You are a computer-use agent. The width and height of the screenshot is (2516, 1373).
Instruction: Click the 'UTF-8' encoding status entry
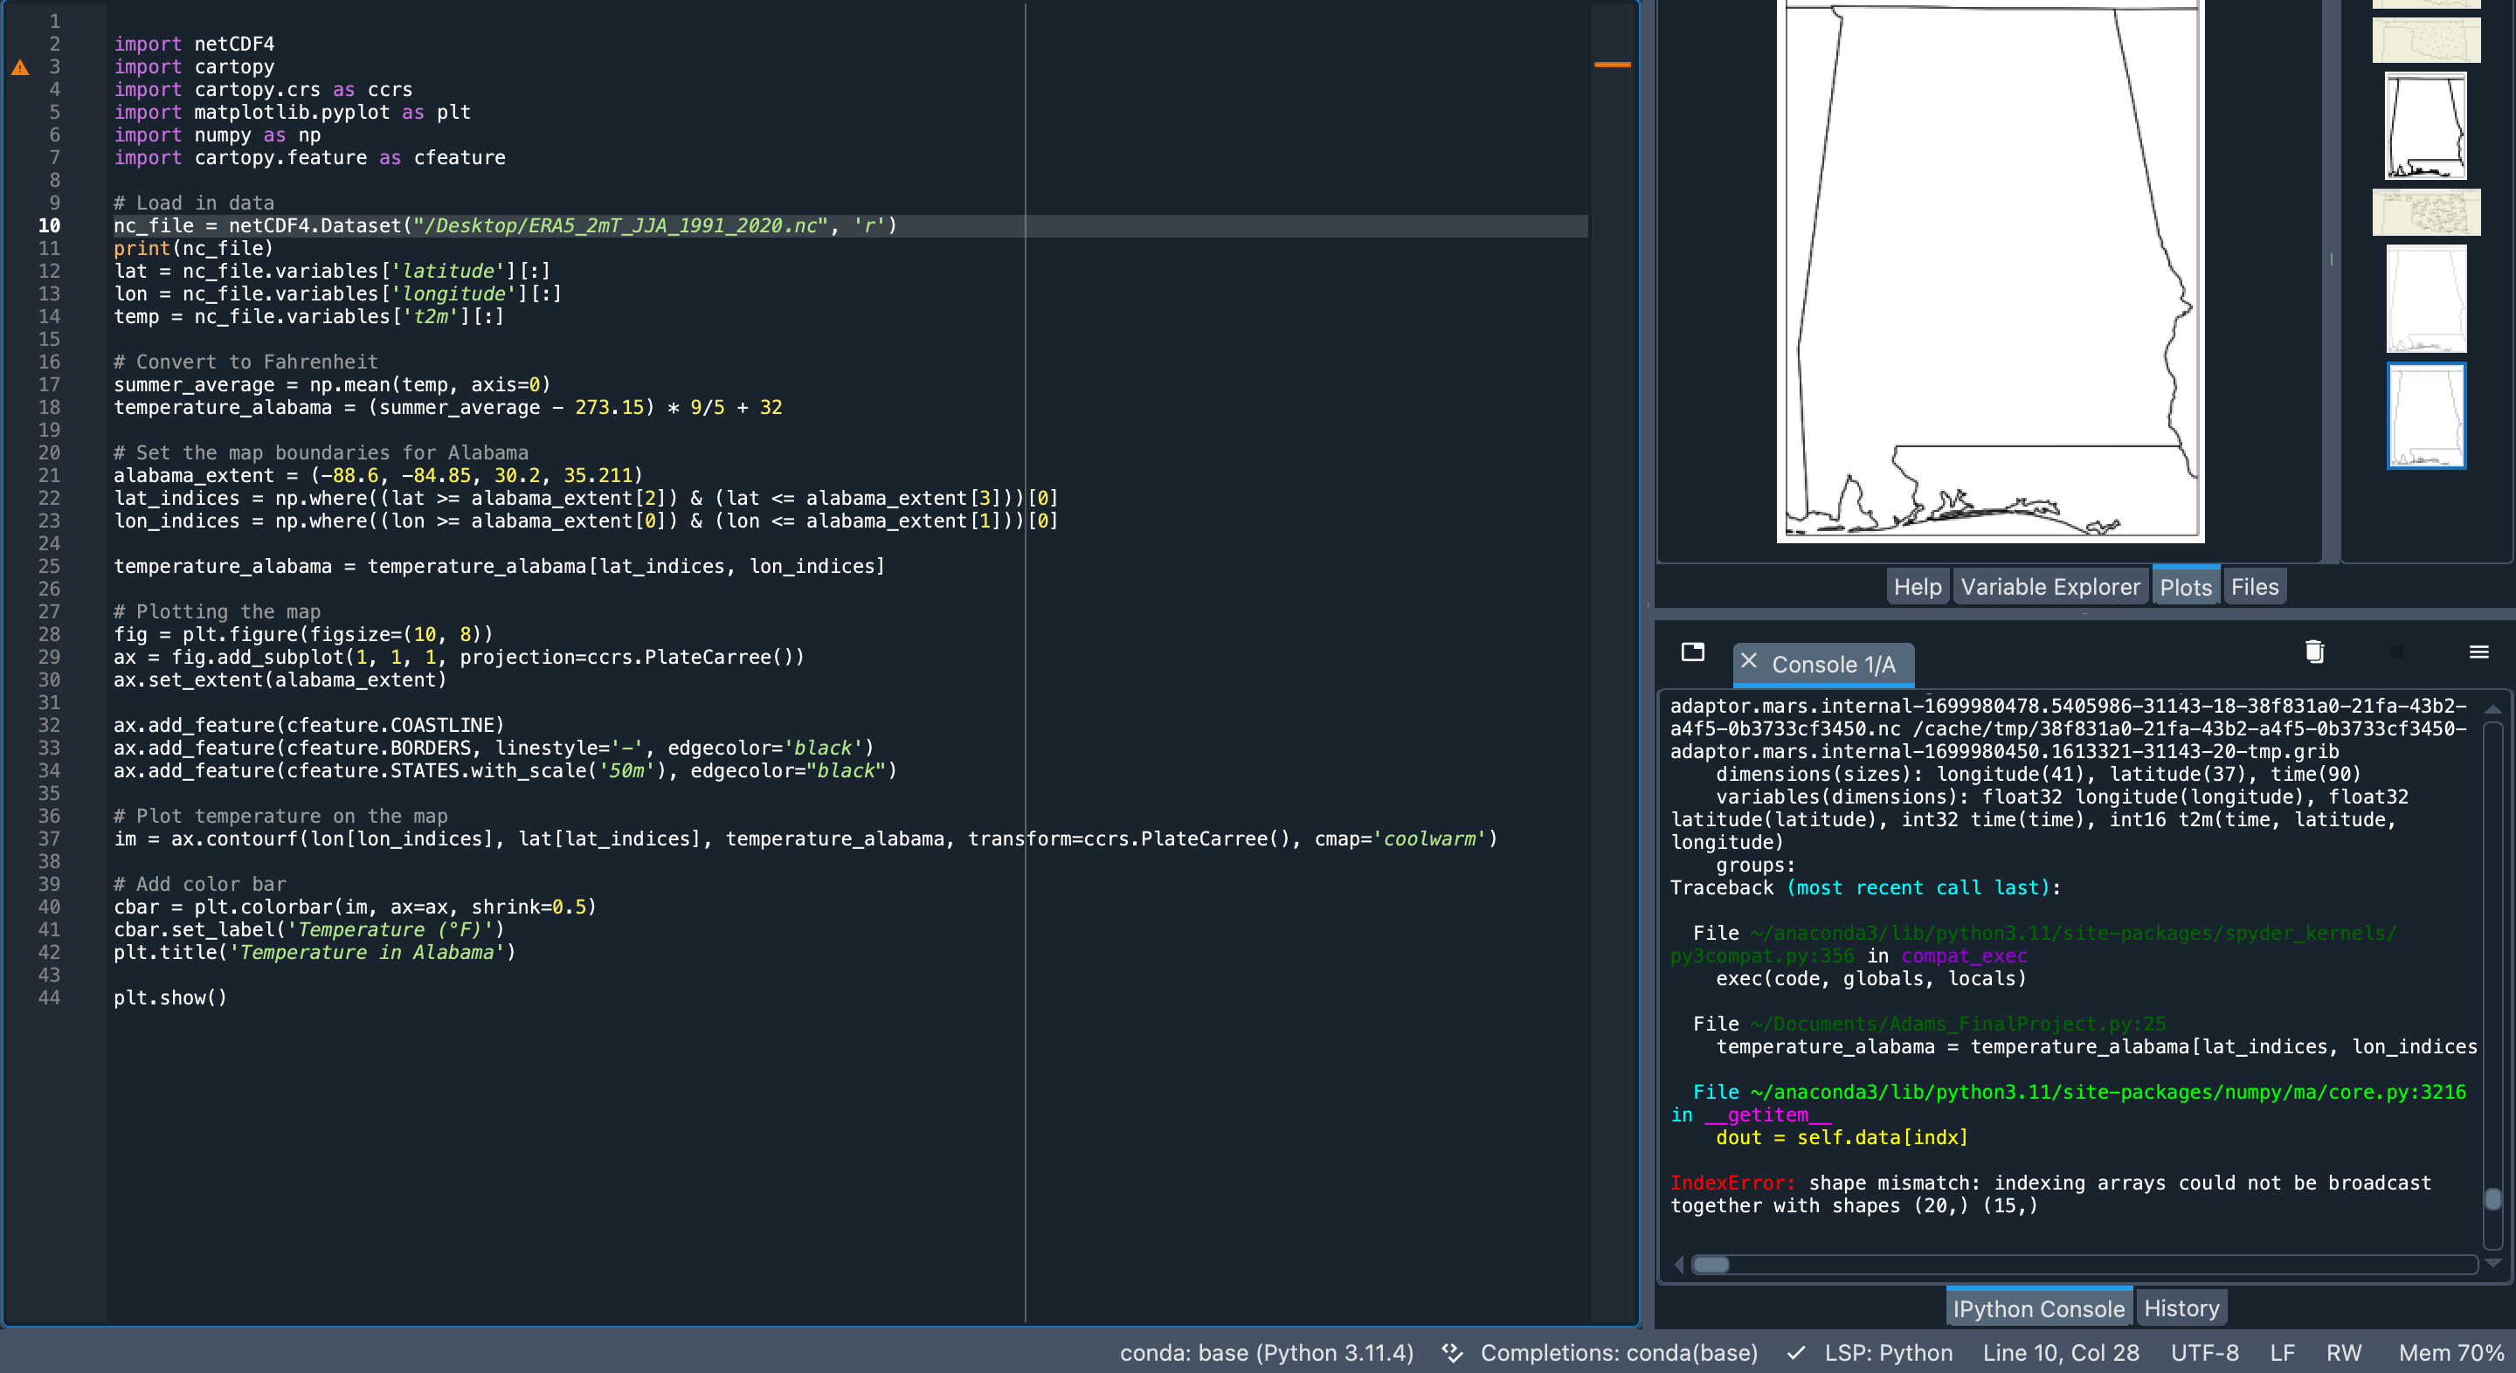(x=2204, y=1353)
